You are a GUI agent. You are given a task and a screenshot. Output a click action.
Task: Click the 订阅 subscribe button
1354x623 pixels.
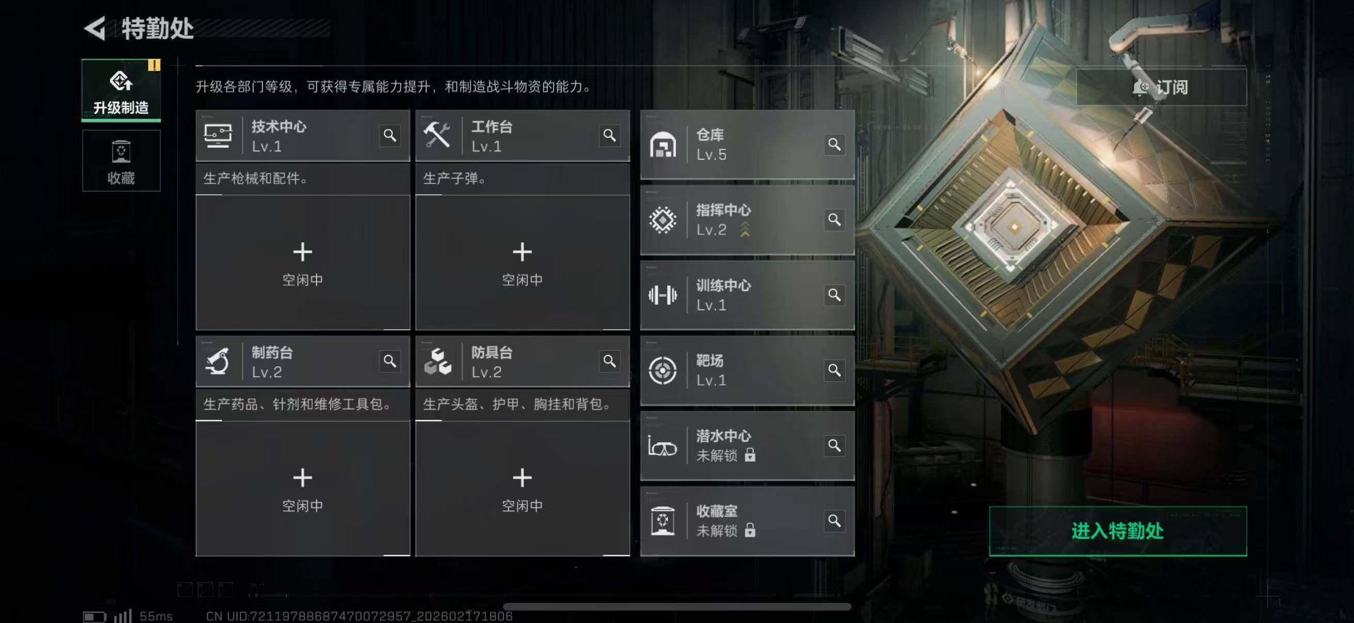[1161, 87]
